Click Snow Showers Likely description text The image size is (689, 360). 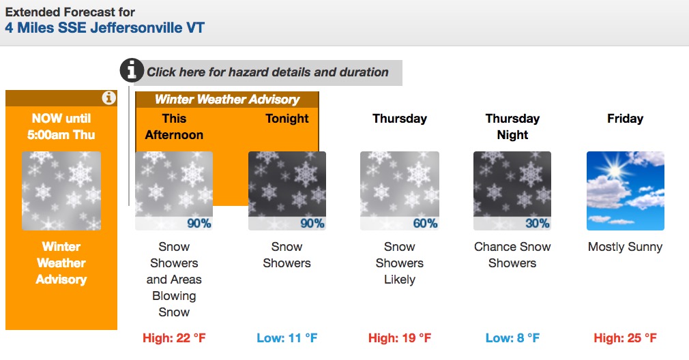click(400, 263)
